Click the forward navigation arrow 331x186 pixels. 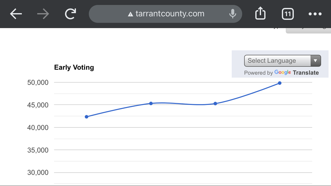pos(43,14)
